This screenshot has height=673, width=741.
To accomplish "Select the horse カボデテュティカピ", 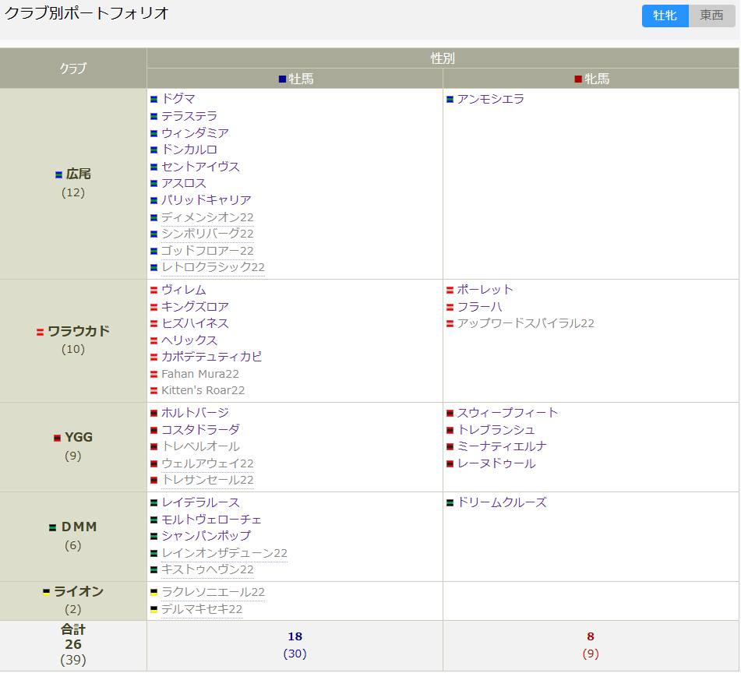I will pyautogui.click(x=211, y=357).
